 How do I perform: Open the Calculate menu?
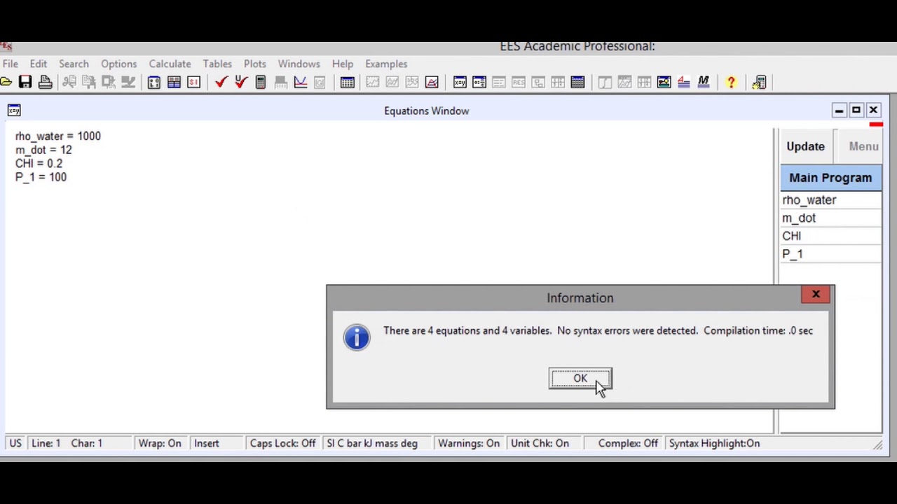coord(170,64)
